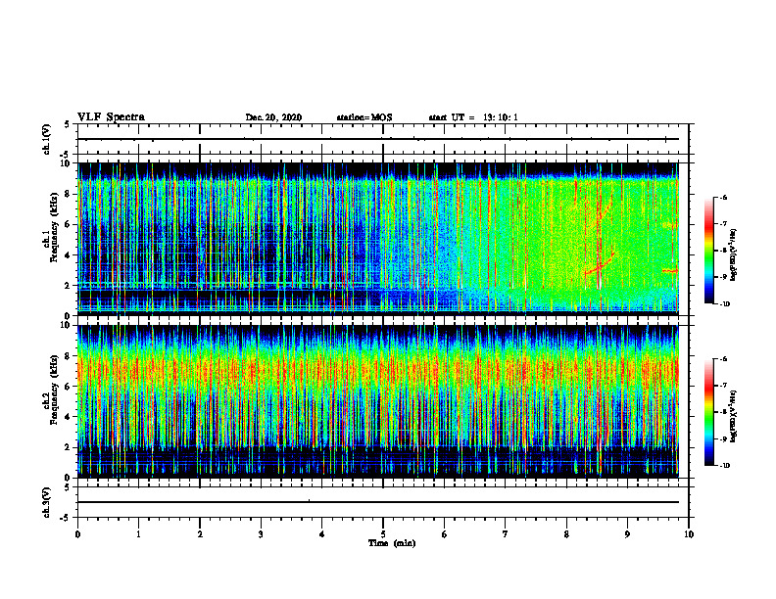This screenshot has height=599, width=776.
Task: Click the ch.1 voltage waveform trace
Action: tap(377, 139)
